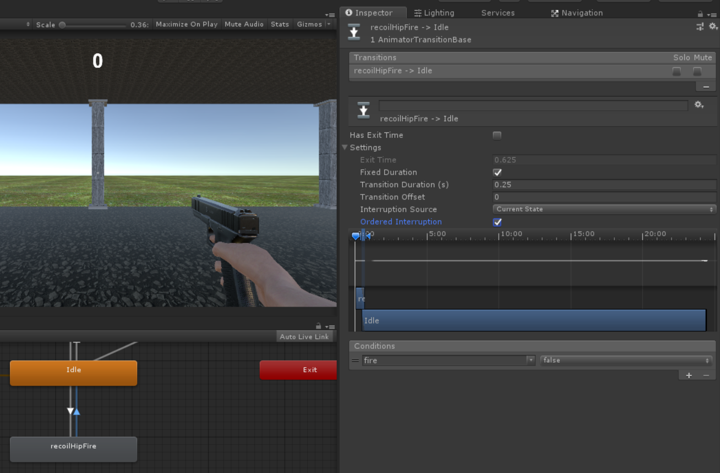Uncheck Fixed Duration checkbox
The image size is (720, 473).
pos(497,172)
